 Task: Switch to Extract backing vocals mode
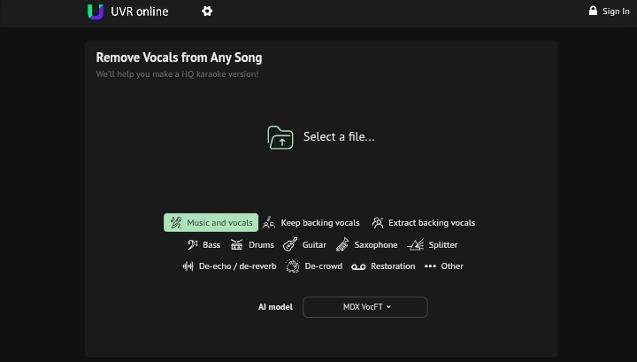[423, 223]
